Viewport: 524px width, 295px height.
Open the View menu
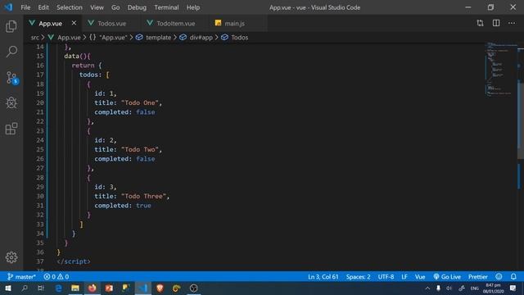tap(97, 7)
